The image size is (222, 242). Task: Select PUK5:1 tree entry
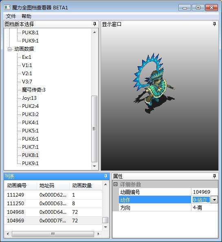point(30,131)
